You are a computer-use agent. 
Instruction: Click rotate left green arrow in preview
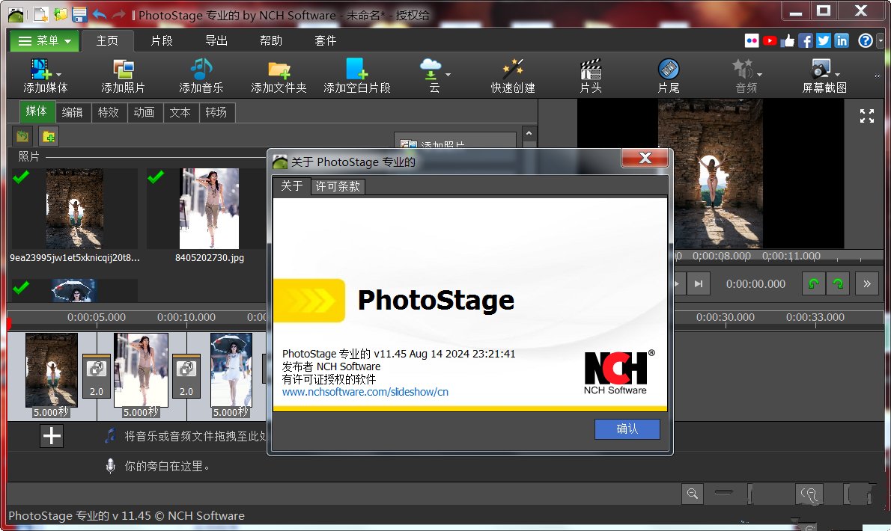coord(814,283)
